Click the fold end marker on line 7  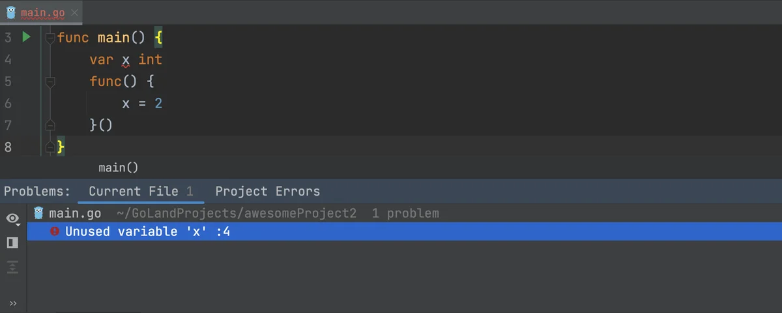(50, 124)
